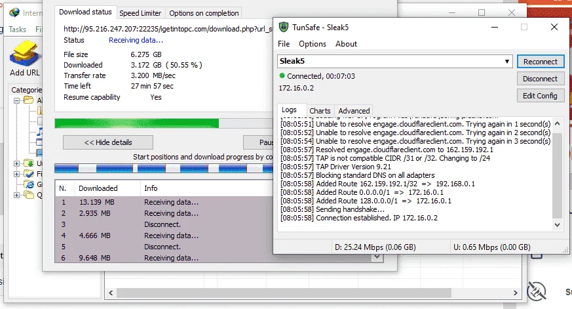
Task: Open the Options on completion tab
Action: (x=204, y=13)
